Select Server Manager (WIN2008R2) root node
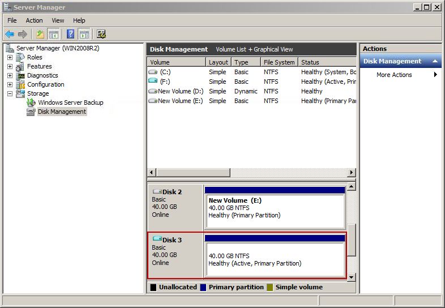 coord(58,48)
